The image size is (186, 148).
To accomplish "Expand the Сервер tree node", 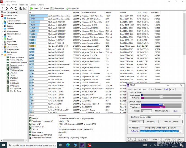I will (x=2, y=26).
